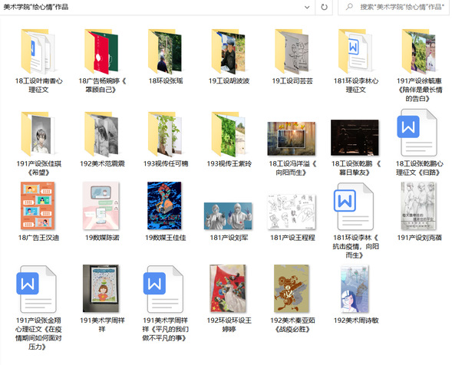Select the 18工设冯洋溢《向阳而生》 thumbnail

click(x=292, y=139)
